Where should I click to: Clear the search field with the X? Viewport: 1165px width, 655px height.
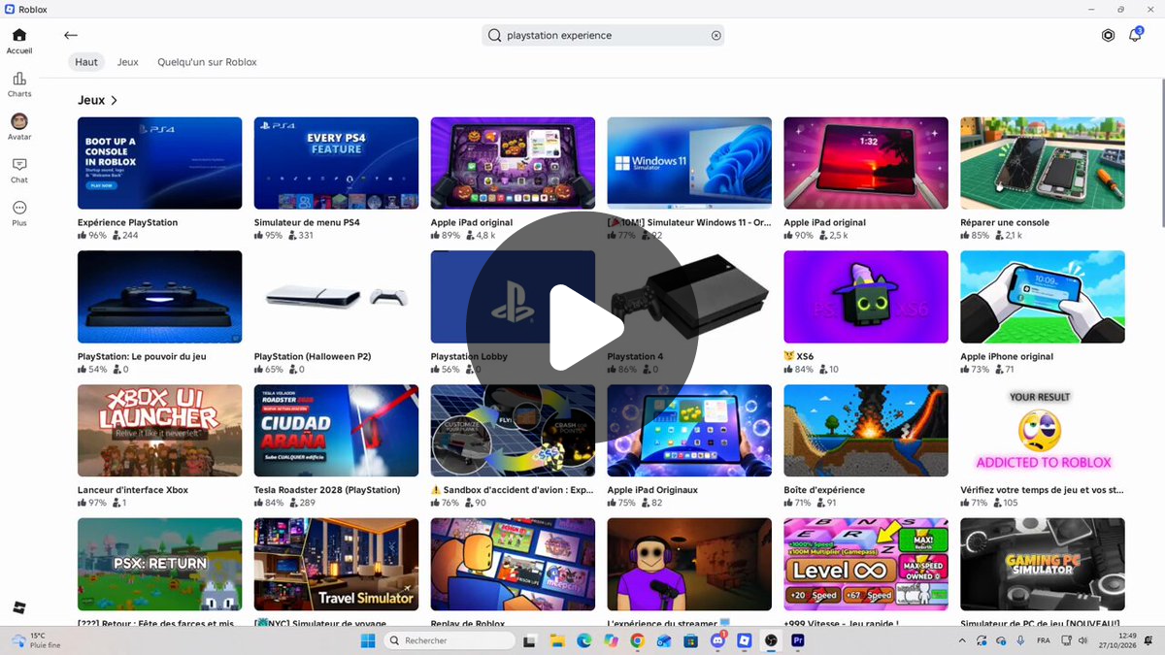(x=716, y=35)
